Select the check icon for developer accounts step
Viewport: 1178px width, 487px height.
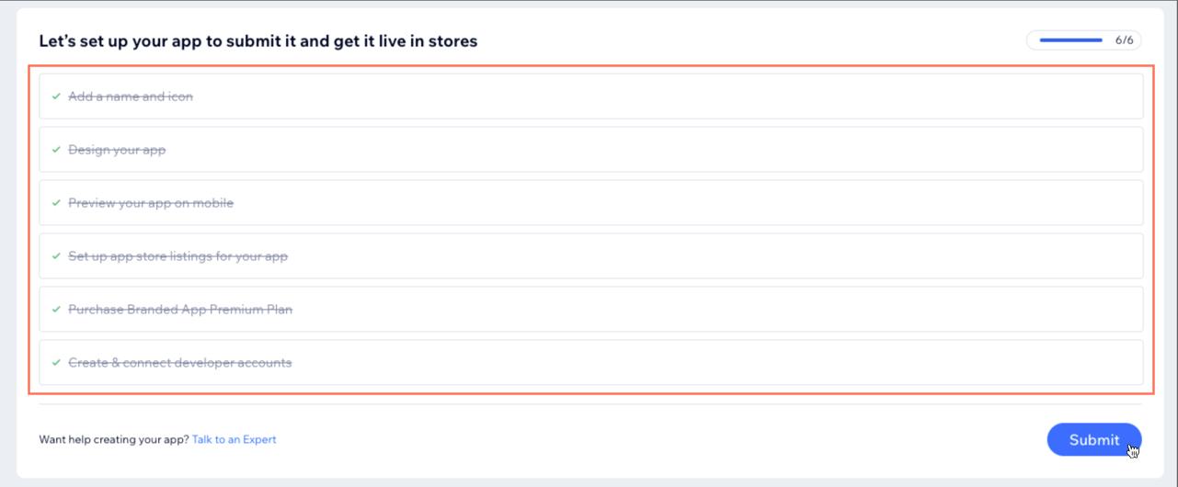click(56, 363)
